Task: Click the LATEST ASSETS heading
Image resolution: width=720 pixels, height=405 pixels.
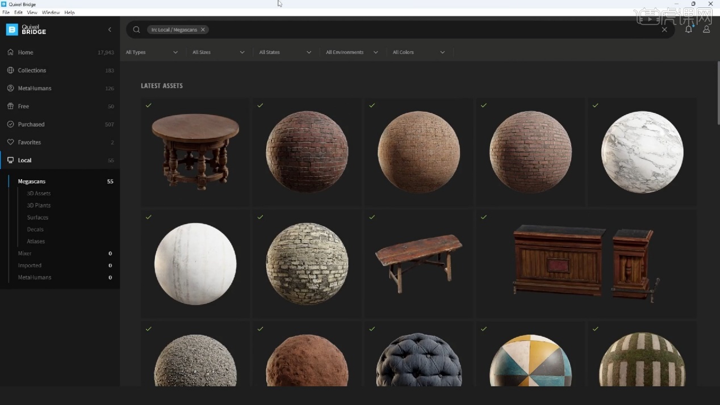Action: pos(162,86)
